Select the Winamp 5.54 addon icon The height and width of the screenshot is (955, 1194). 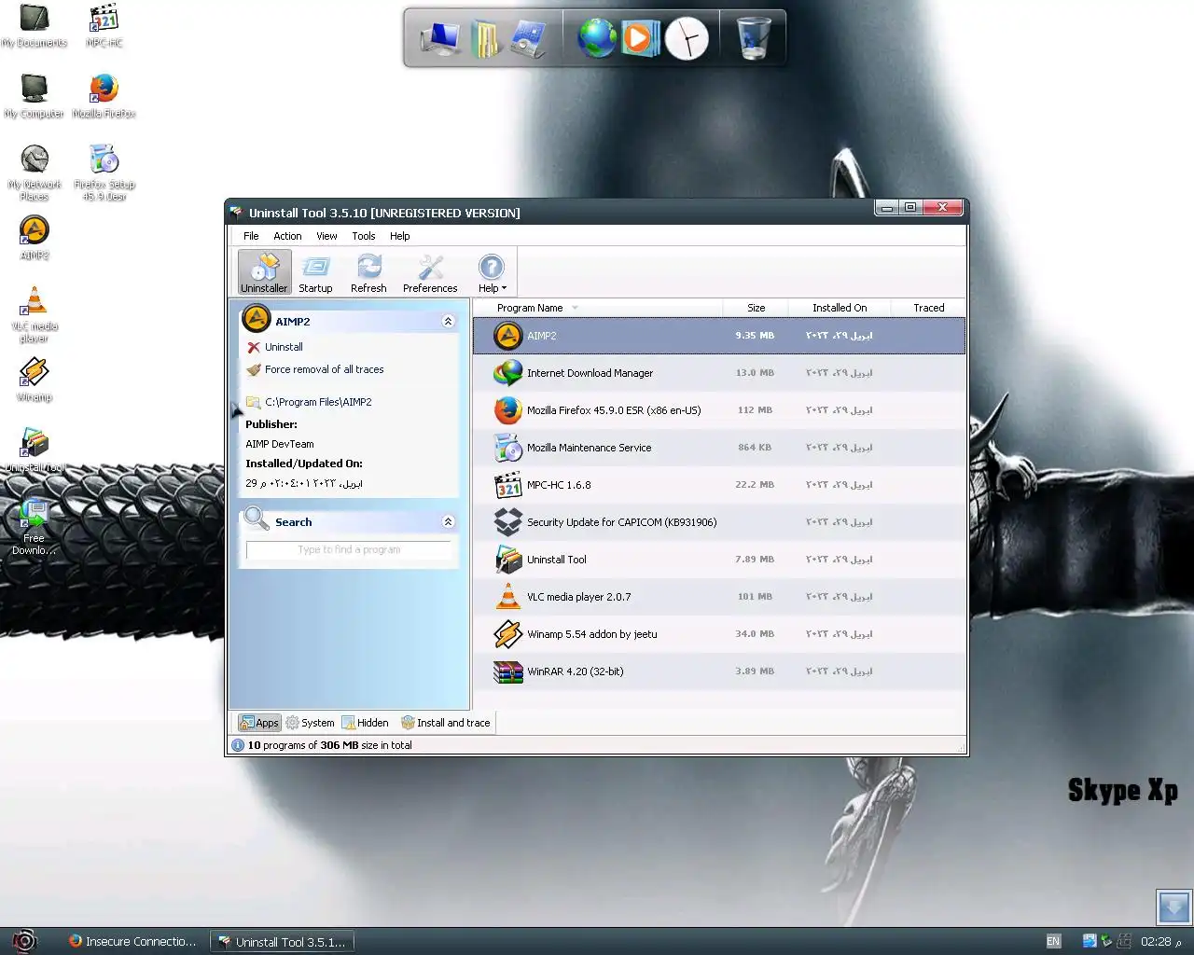pyautogui.click(x=508, y=634)
